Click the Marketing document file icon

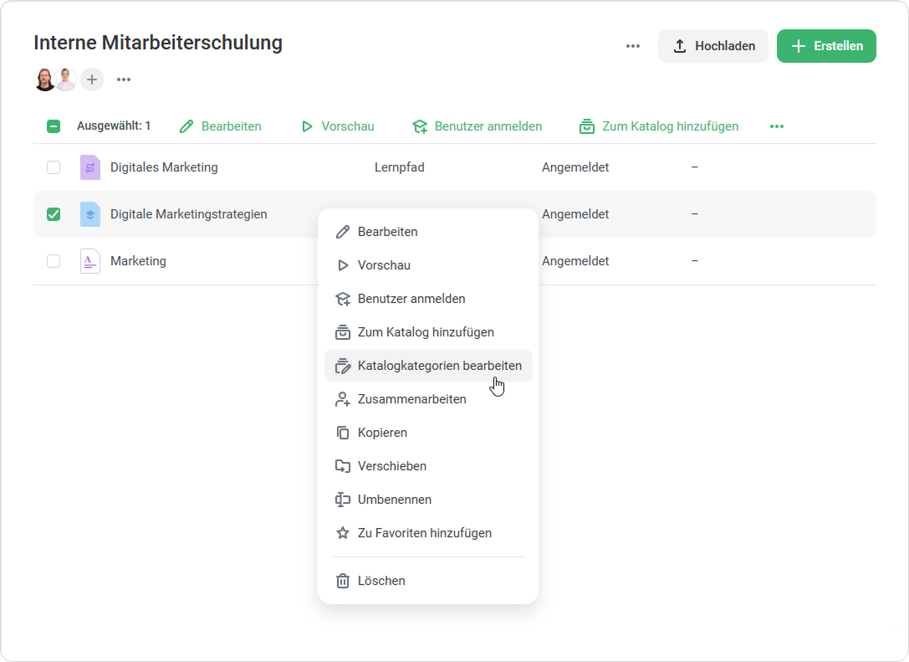tap(89, 261)
